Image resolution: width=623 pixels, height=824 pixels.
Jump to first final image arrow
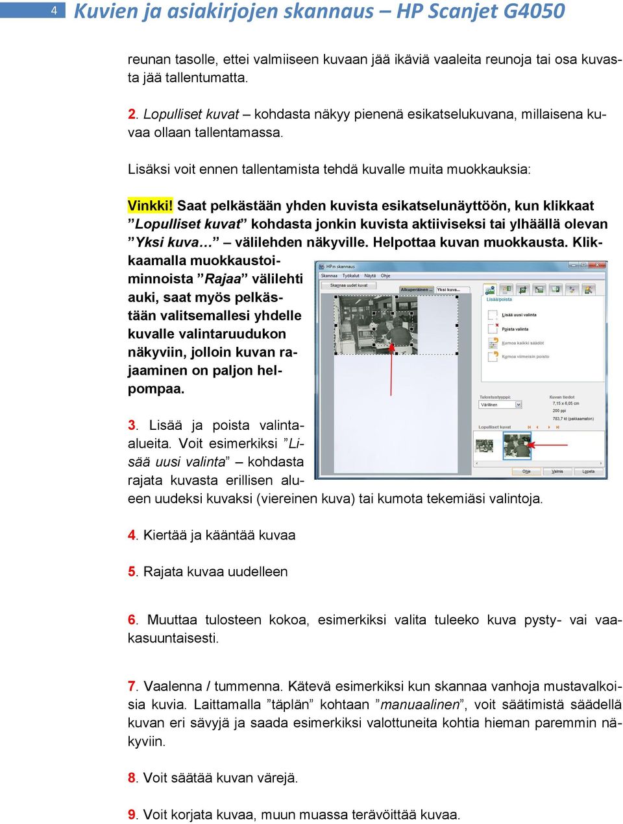tap(530, 427)
